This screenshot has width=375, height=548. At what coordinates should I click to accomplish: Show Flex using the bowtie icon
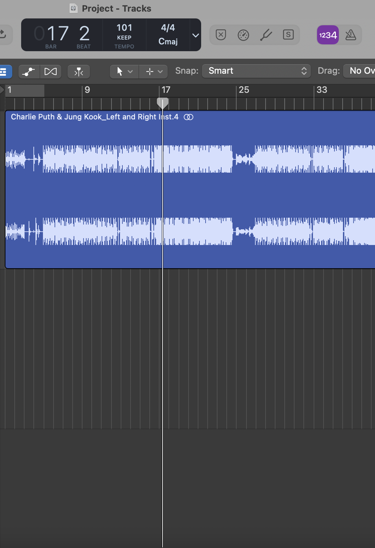point(51,72)
